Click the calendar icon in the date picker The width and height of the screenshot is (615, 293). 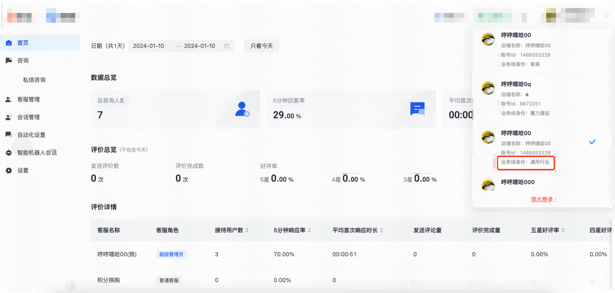coord(227,46)
